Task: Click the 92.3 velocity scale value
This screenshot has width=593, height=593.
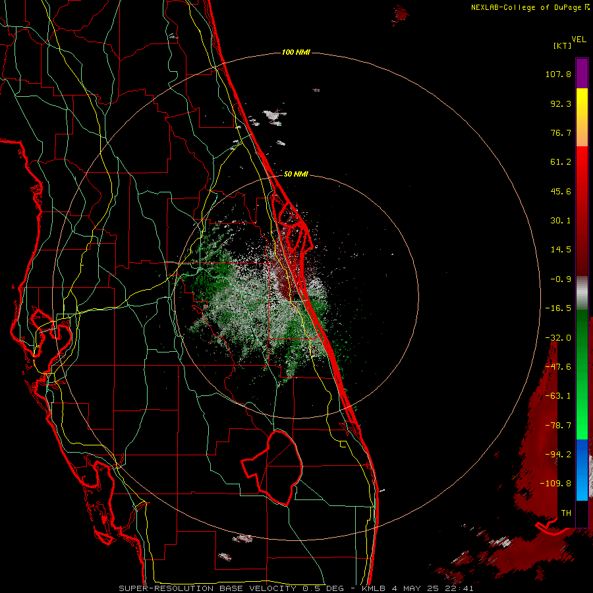Action: [561, 103]
